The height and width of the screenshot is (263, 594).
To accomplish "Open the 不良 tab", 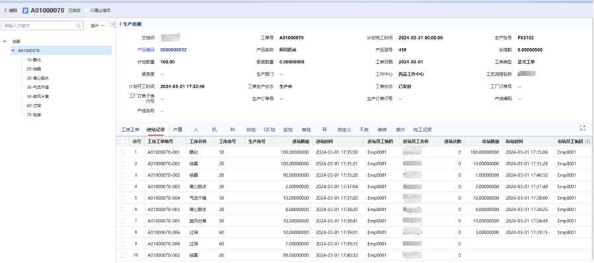I will 363,130.
